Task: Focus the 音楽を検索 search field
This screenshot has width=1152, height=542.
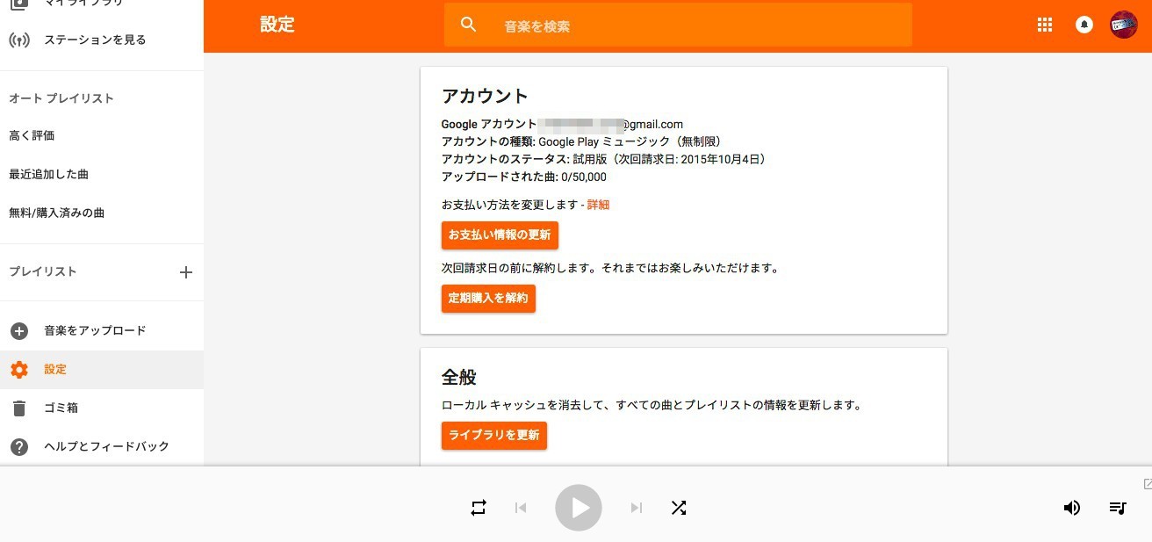Action: pos(678,25)
